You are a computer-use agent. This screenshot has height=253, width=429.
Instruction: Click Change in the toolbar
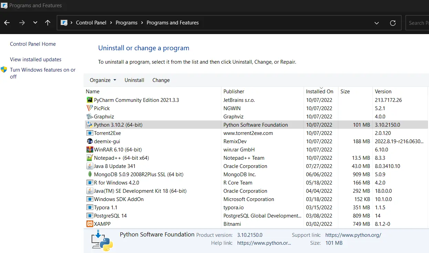pos(161,80)
